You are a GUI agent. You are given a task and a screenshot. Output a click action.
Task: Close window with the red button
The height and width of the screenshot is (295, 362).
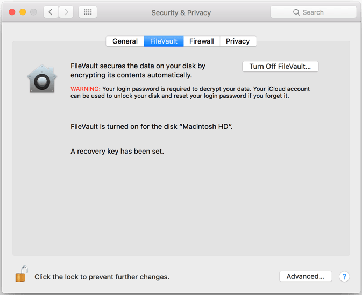tap(12, 12)
